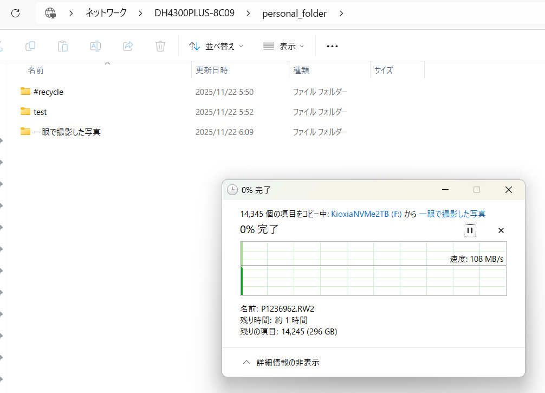Viewport: 545px width, 393px height.
Task: Open the 並べ替え sort dropdown
Action: pos(216,46)
